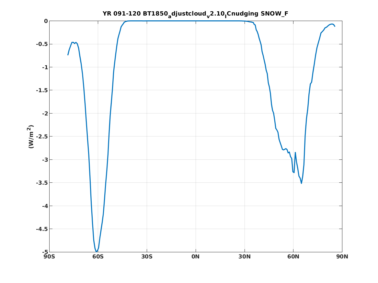Click the 90N x-axis tick label
378x283 pixels.
point(342,257)
